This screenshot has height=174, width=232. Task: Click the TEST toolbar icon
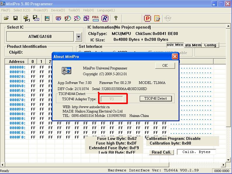[x=168, y=18]
